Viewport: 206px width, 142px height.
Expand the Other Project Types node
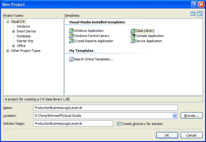pyautogui.click(x=8, y=51)
